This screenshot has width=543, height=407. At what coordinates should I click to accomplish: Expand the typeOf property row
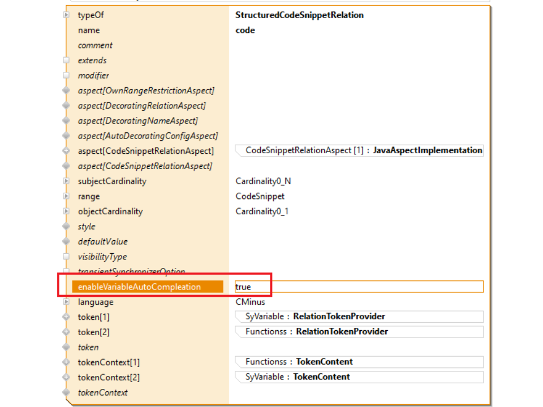pos(66,15)
